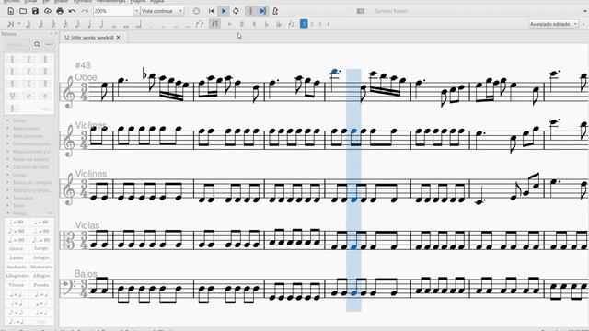The width and height of the screenshot is (589, 331).
Task: Open the Herramientas menu
Action: [x=110, y=2]
